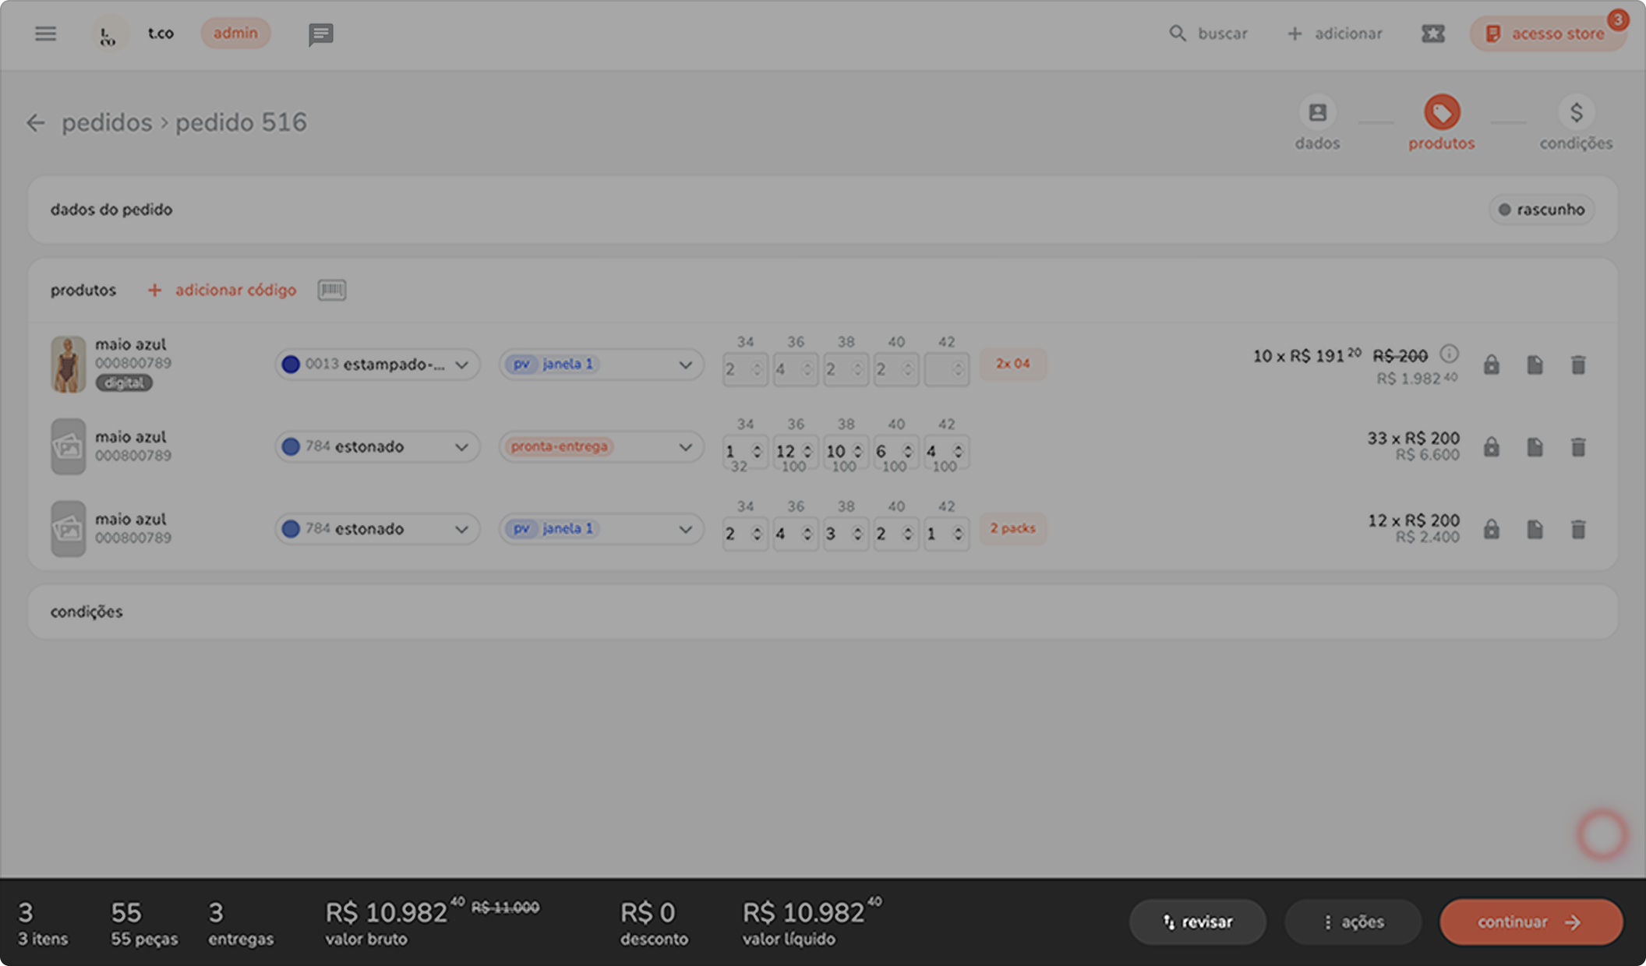Click the ticket icon in top bar
The height and width of the screenshot is (966, 1646).
coord(1432,33)
